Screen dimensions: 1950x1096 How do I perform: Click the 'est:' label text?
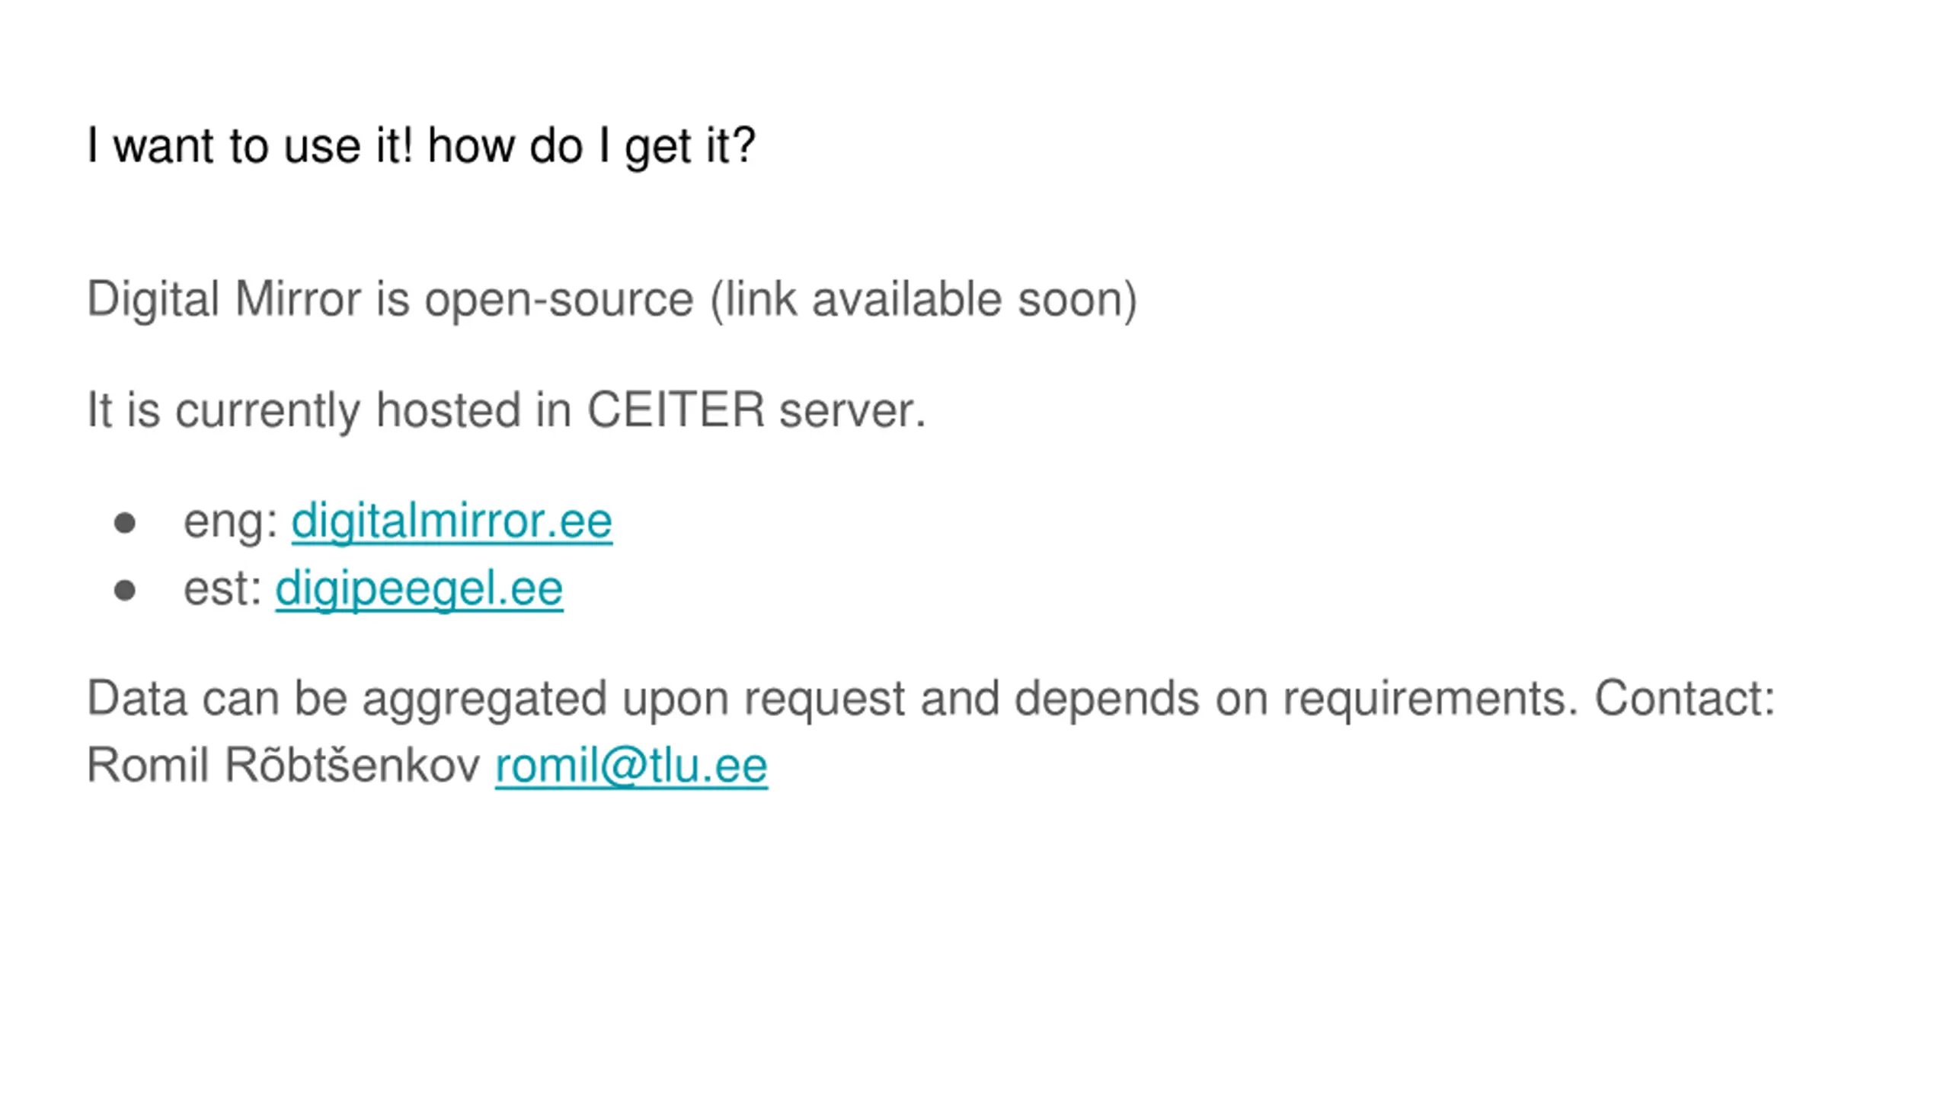pyautogui.click(x=223, y=589)
